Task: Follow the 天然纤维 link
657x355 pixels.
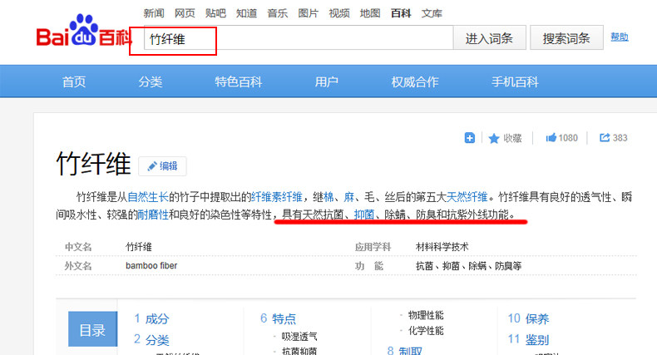Action: 467,197
